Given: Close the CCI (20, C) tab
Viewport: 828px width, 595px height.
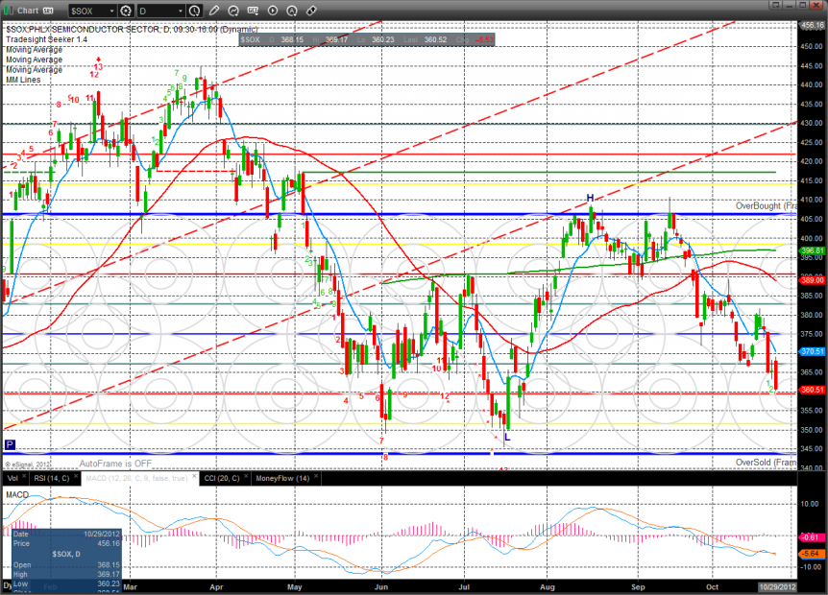Looking at the screenshot, I should pos(246,477).
